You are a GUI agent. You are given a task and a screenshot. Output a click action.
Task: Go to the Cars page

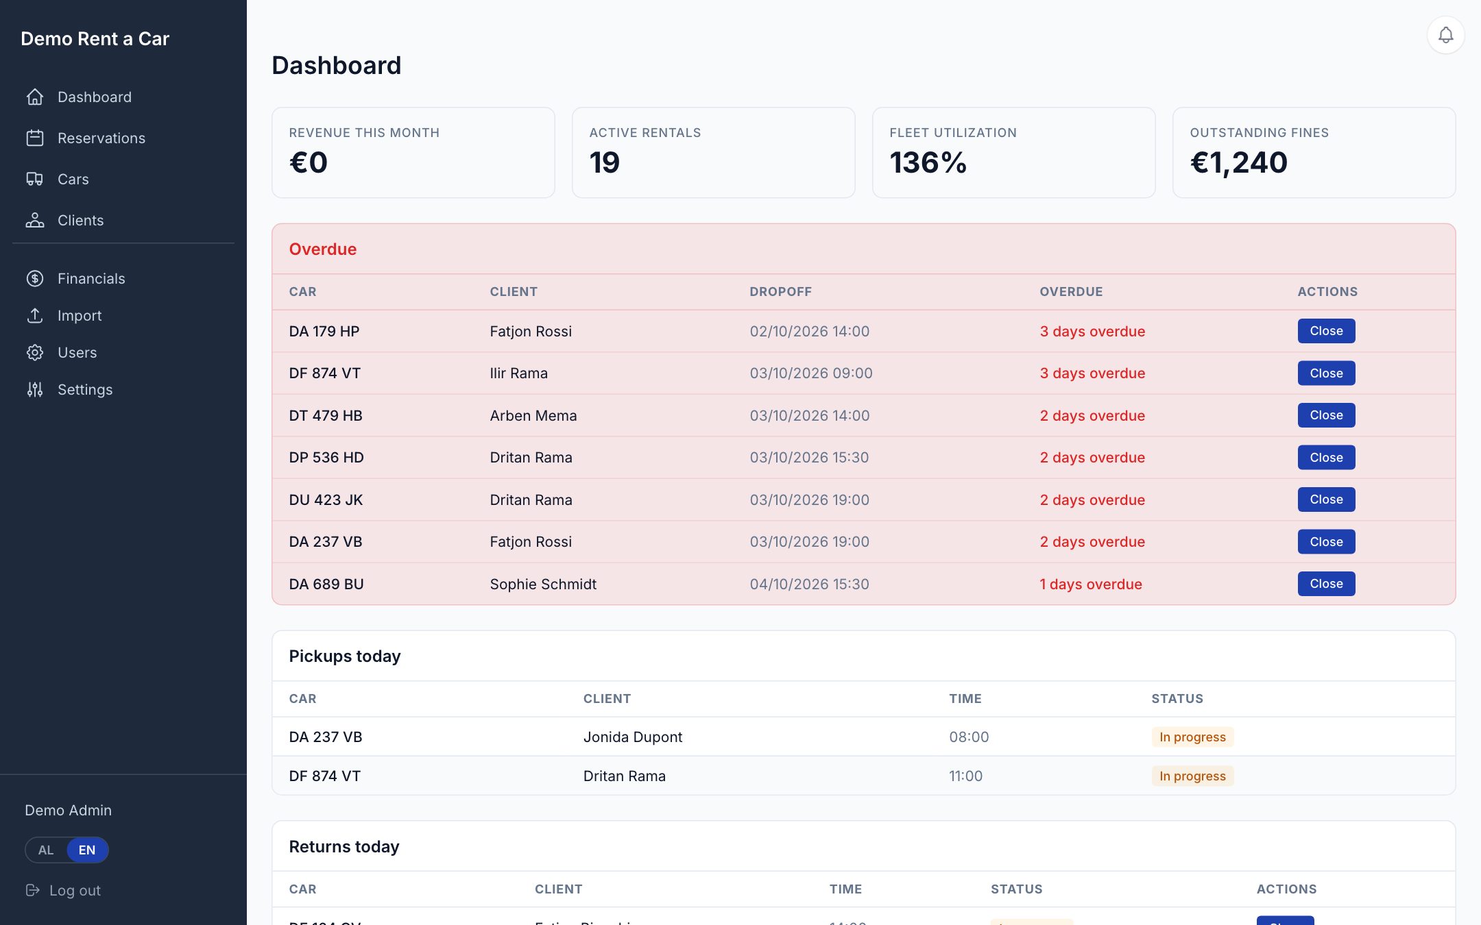coord(73,179)
